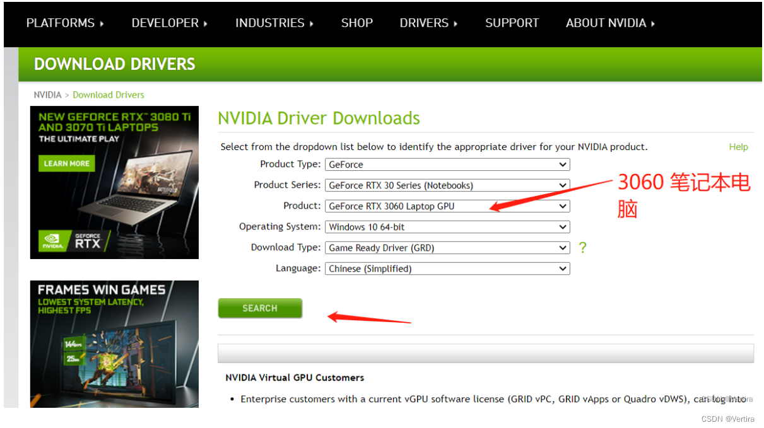This screenshot has width=764, height=428.
Task: Open the Product Type dropdown
Action: 447,165
